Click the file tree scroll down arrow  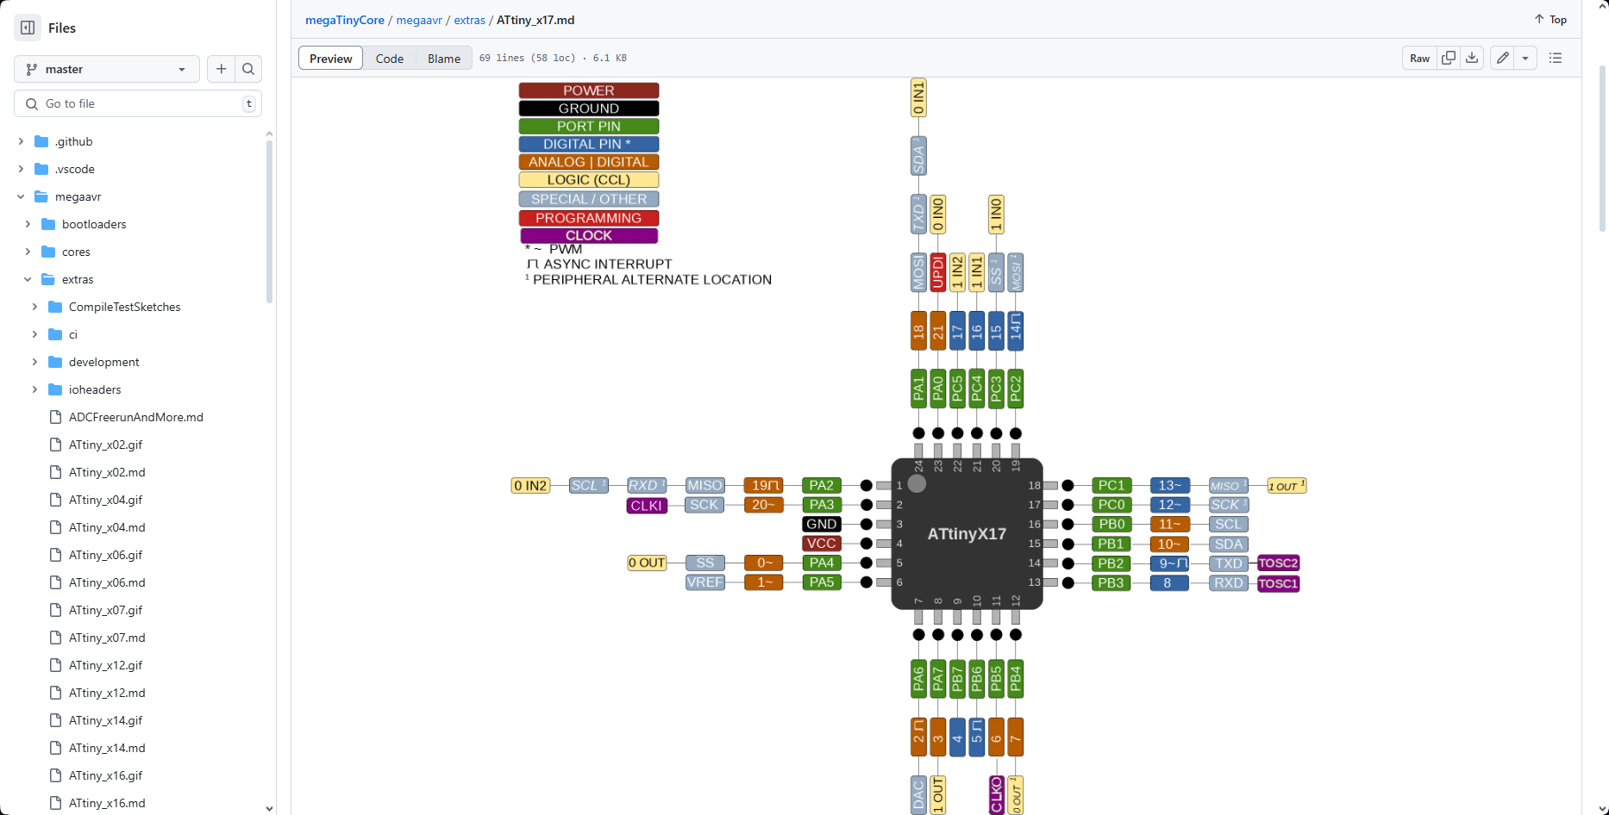(269, 808)
